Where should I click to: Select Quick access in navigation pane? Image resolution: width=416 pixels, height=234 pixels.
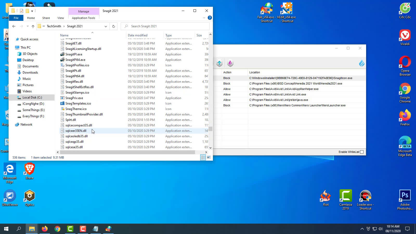click(x=29, y=39)
